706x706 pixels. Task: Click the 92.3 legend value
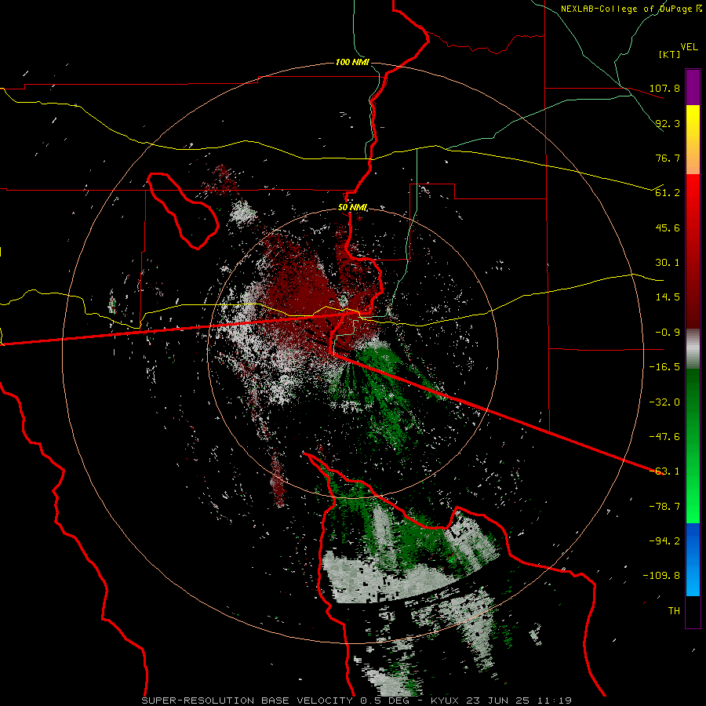click(668, 123)
